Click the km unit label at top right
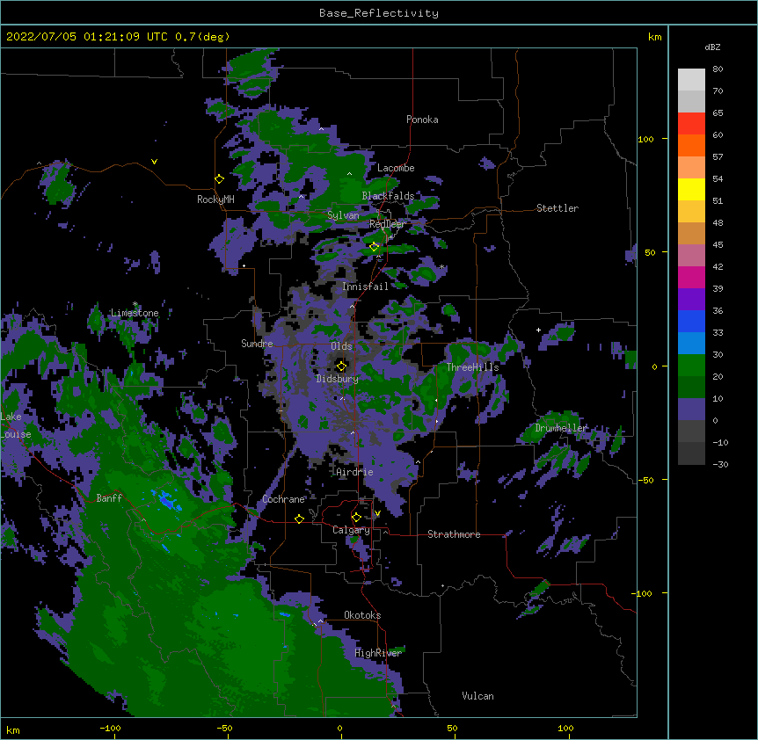The image size is (758, 740). [x=654, y=37]
